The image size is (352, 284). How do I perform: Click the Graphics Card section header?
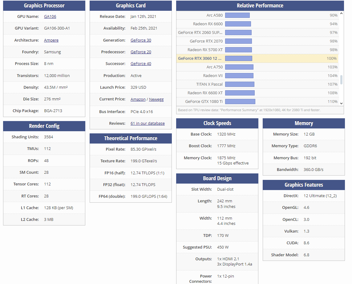[131, 6]
